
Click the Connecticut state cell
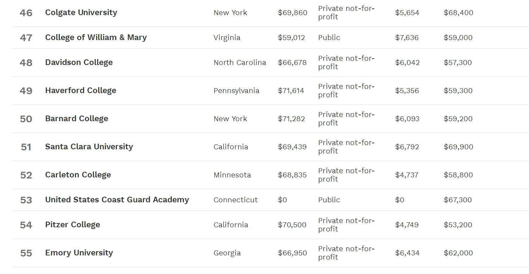click(x=235, y=200)
